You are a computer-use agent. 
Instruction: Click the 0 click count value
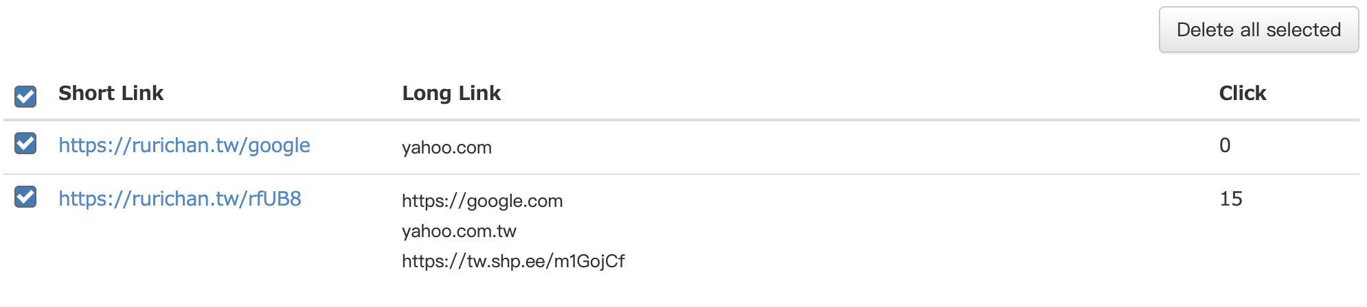1225,145
